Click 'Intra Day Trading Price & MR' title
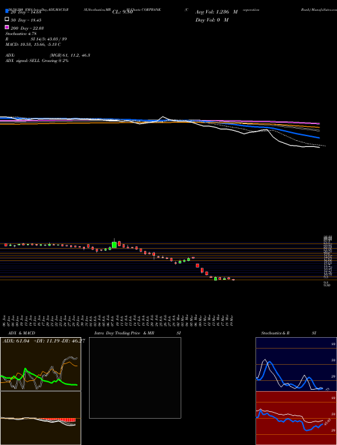337x445 pixels. click(x=124, y=333)
